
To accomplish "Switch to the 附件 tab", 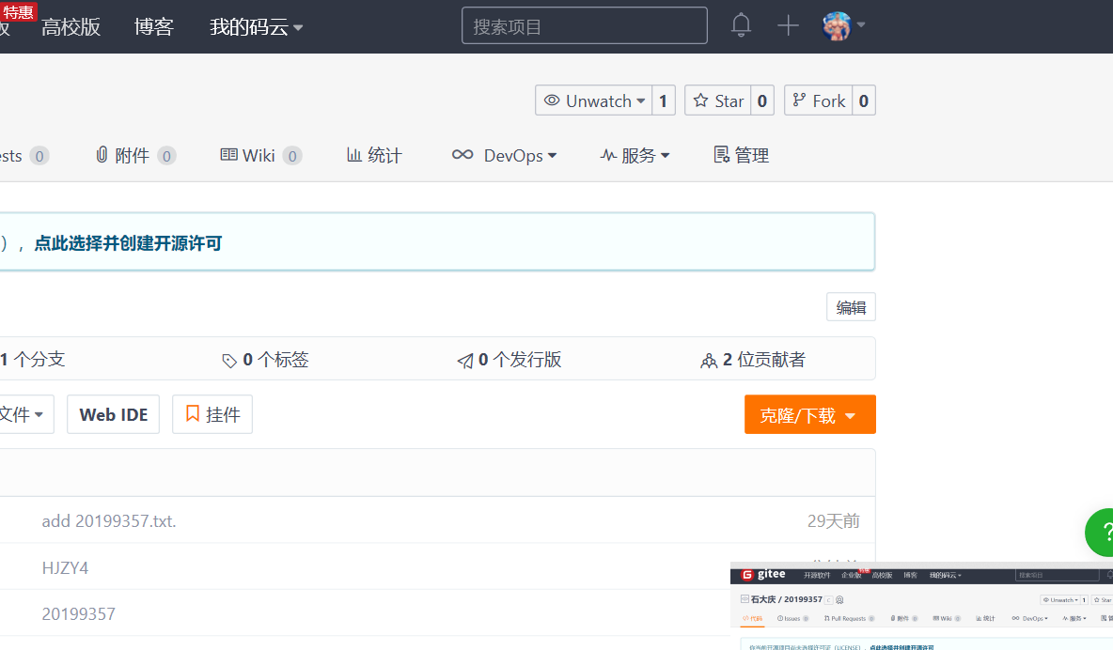I will 135,155.
